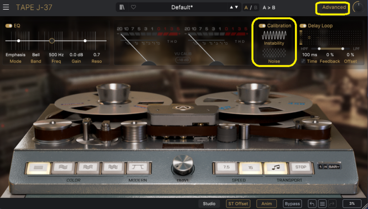The image size is (368, 209).
Task: Switch to the Studio view
Action: (x=209, y=203)
